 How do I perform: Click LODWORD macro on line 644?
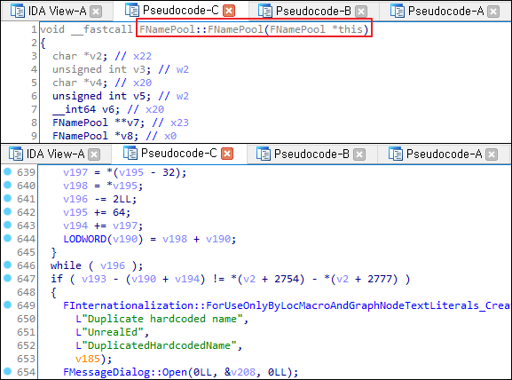coord(85,239)
